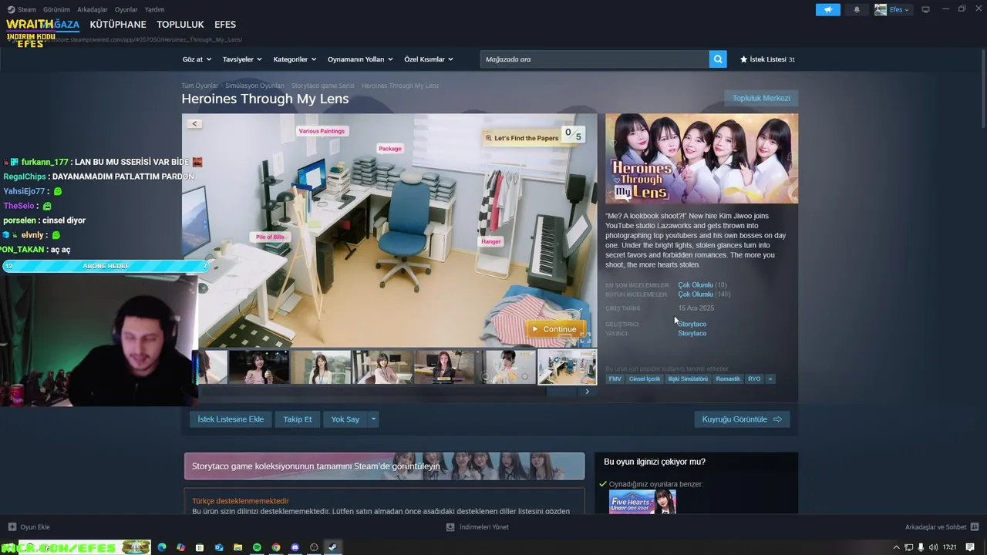
Task: Click the Storytaco publisher link
Action: point(692,333)
